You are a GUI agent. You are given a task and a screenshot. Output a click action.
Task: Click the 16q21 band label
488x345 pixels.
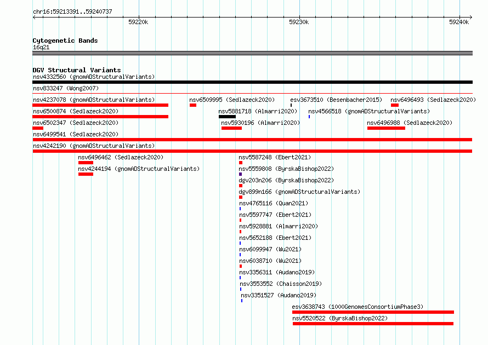tap(41, 47)
